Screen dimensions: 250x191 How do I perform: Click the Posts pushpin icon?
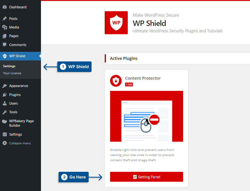click(5, 19)
